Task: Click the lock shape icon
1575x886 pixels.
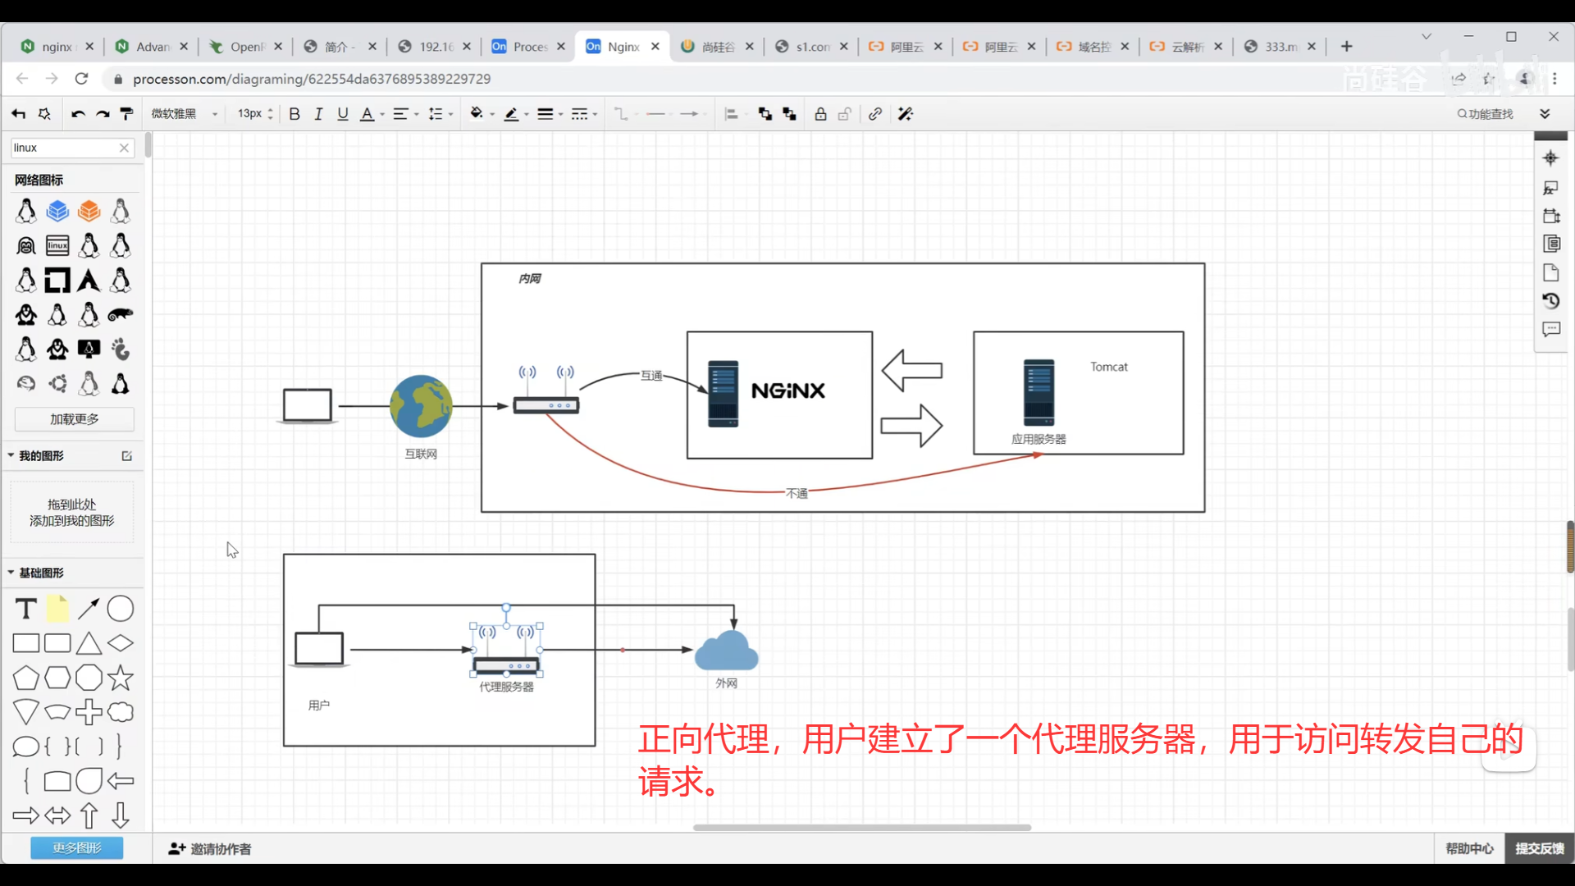Action: [x=820, y=114]
